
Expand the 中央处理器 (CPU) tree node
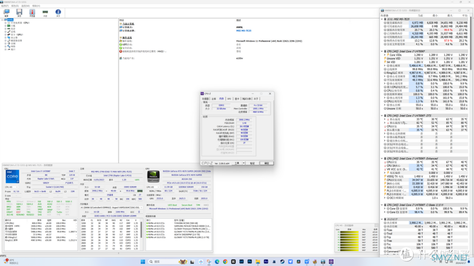tap(5, 23)
